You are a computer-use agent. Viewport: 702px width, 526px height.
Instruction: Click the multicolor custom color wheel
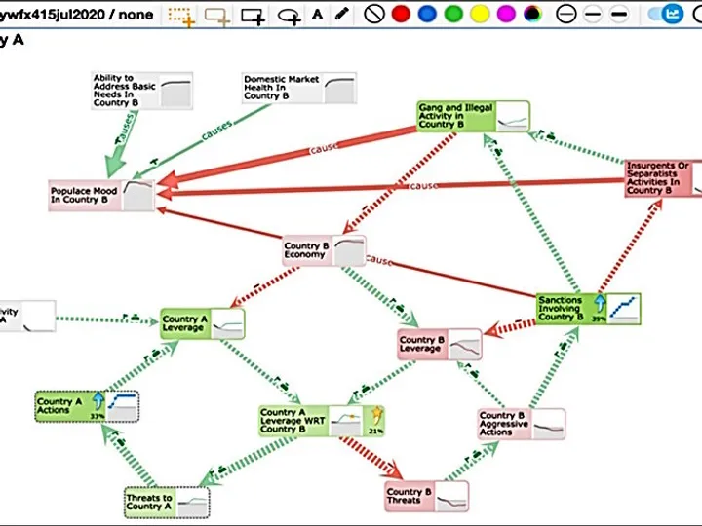[531, 15]
